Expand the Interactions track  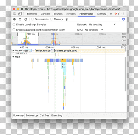coord(13,53)
